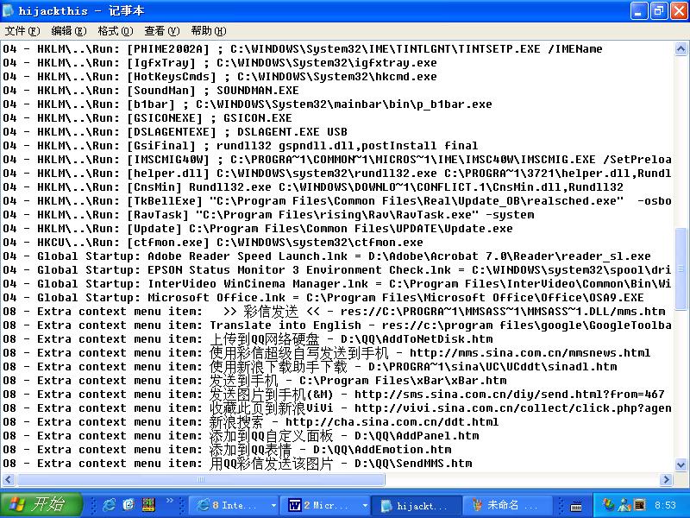Click the 用QQ彩信发送该图片 line

pos(238,464)
